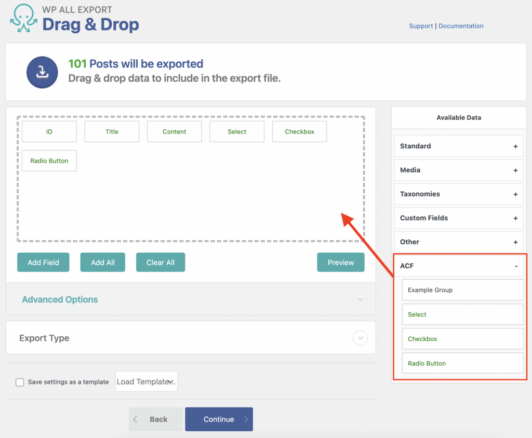The width and height of the screenshot is (532, 438).
Task: Open the Load Template dropdown
Action: 146,381
